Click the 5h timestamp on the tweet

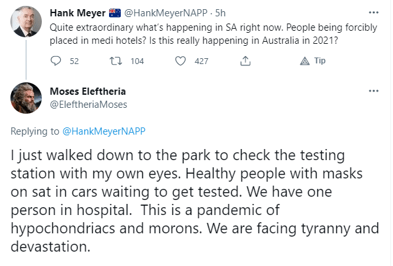(220, 13)
